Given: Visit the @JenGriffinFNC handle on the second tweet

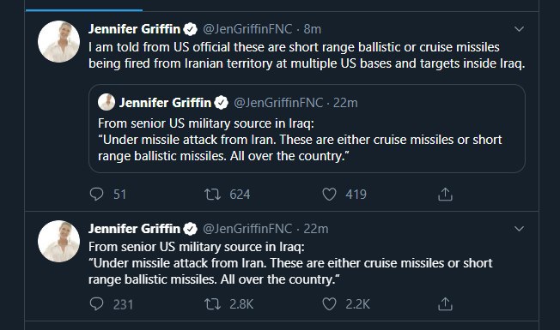Looking at the screenshot, I should pos(247,229).
